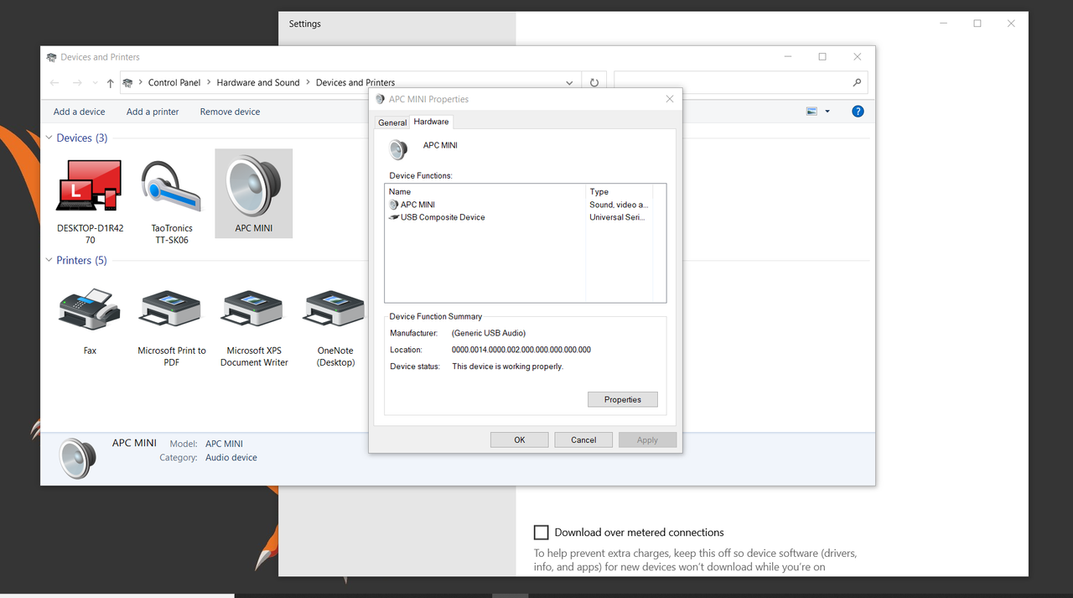Image resolution: width=1073 pixels, height=598 pixels.
Task: Switch to the Hardware tab
Action: 431,122
